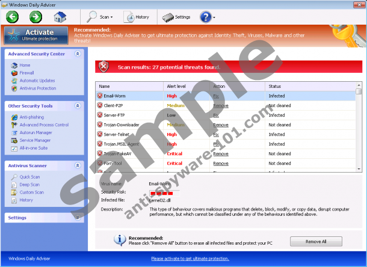This screenshot has width=367, height=267.
Task: Open History from the top toolbar
Action: 137,17
